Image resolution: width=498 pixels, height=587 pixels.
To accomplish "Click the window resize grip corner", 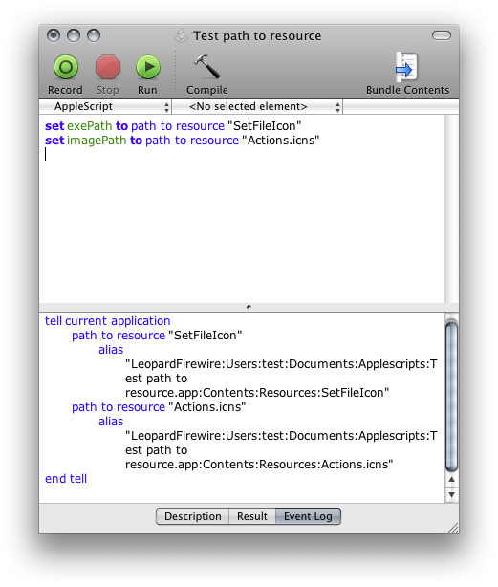I will 453,528.
